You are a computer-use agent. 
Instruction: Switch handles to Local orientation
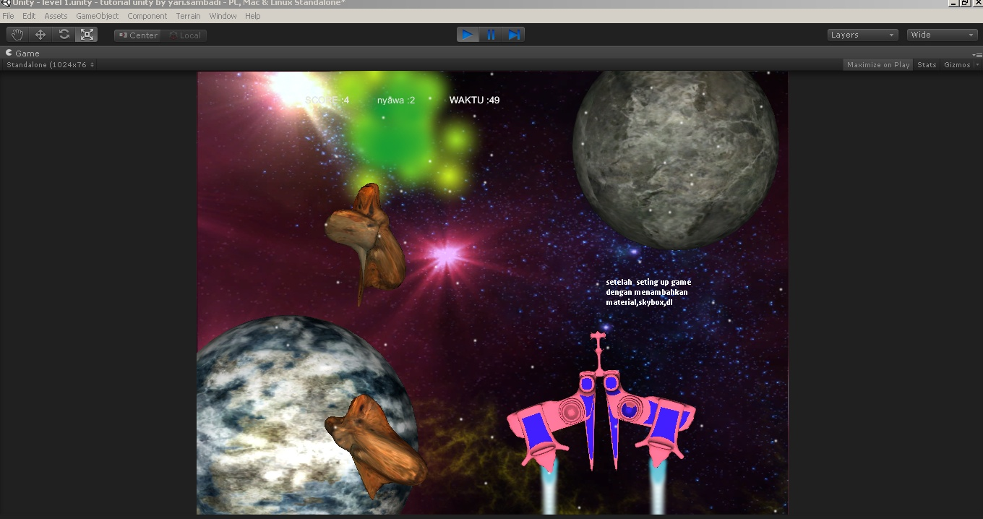click(185, 34)
